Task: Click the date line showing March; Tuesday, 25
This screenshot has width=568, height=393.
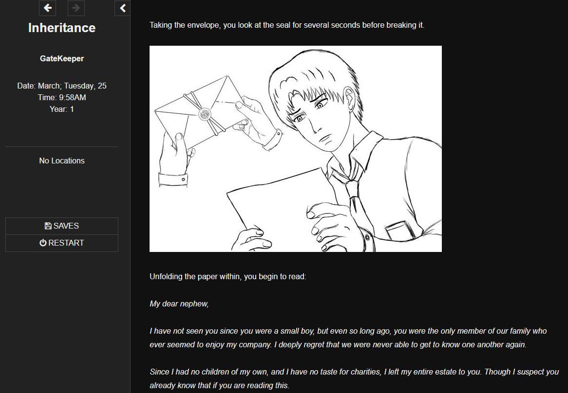Action: coord(62,86)
